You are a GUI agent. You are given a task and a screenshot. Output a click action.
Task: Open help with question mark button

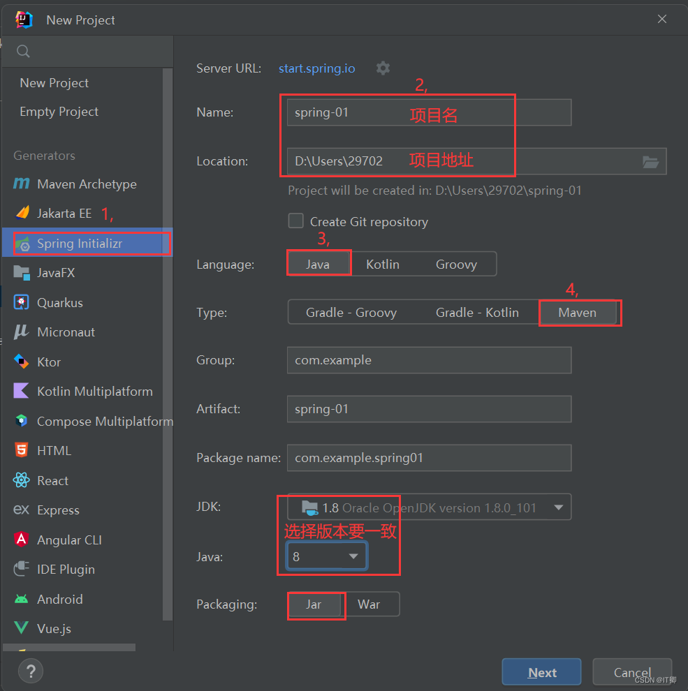click(x=31, y=671)
